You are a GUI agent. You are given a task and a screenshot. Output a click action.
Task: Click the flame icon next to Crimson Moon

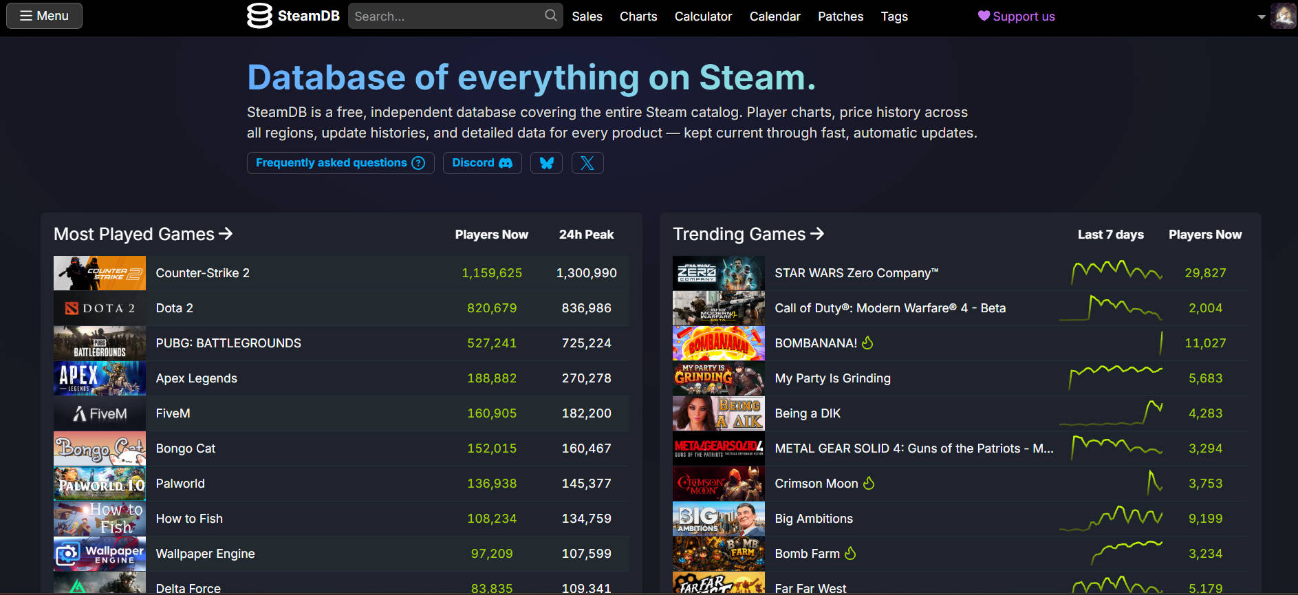tap(869, 483)
